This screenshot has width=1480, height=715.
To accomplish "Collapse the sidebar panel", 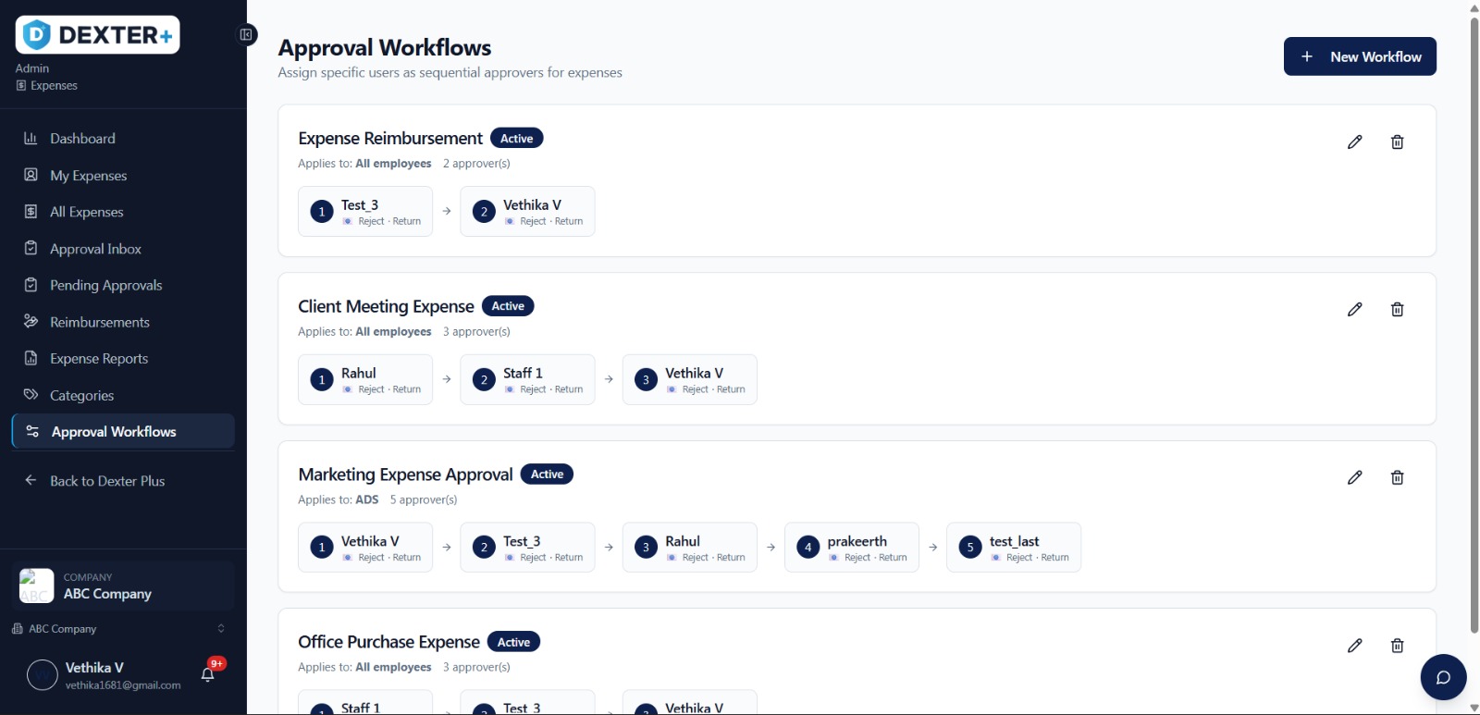I will click(x=246, y=35).
